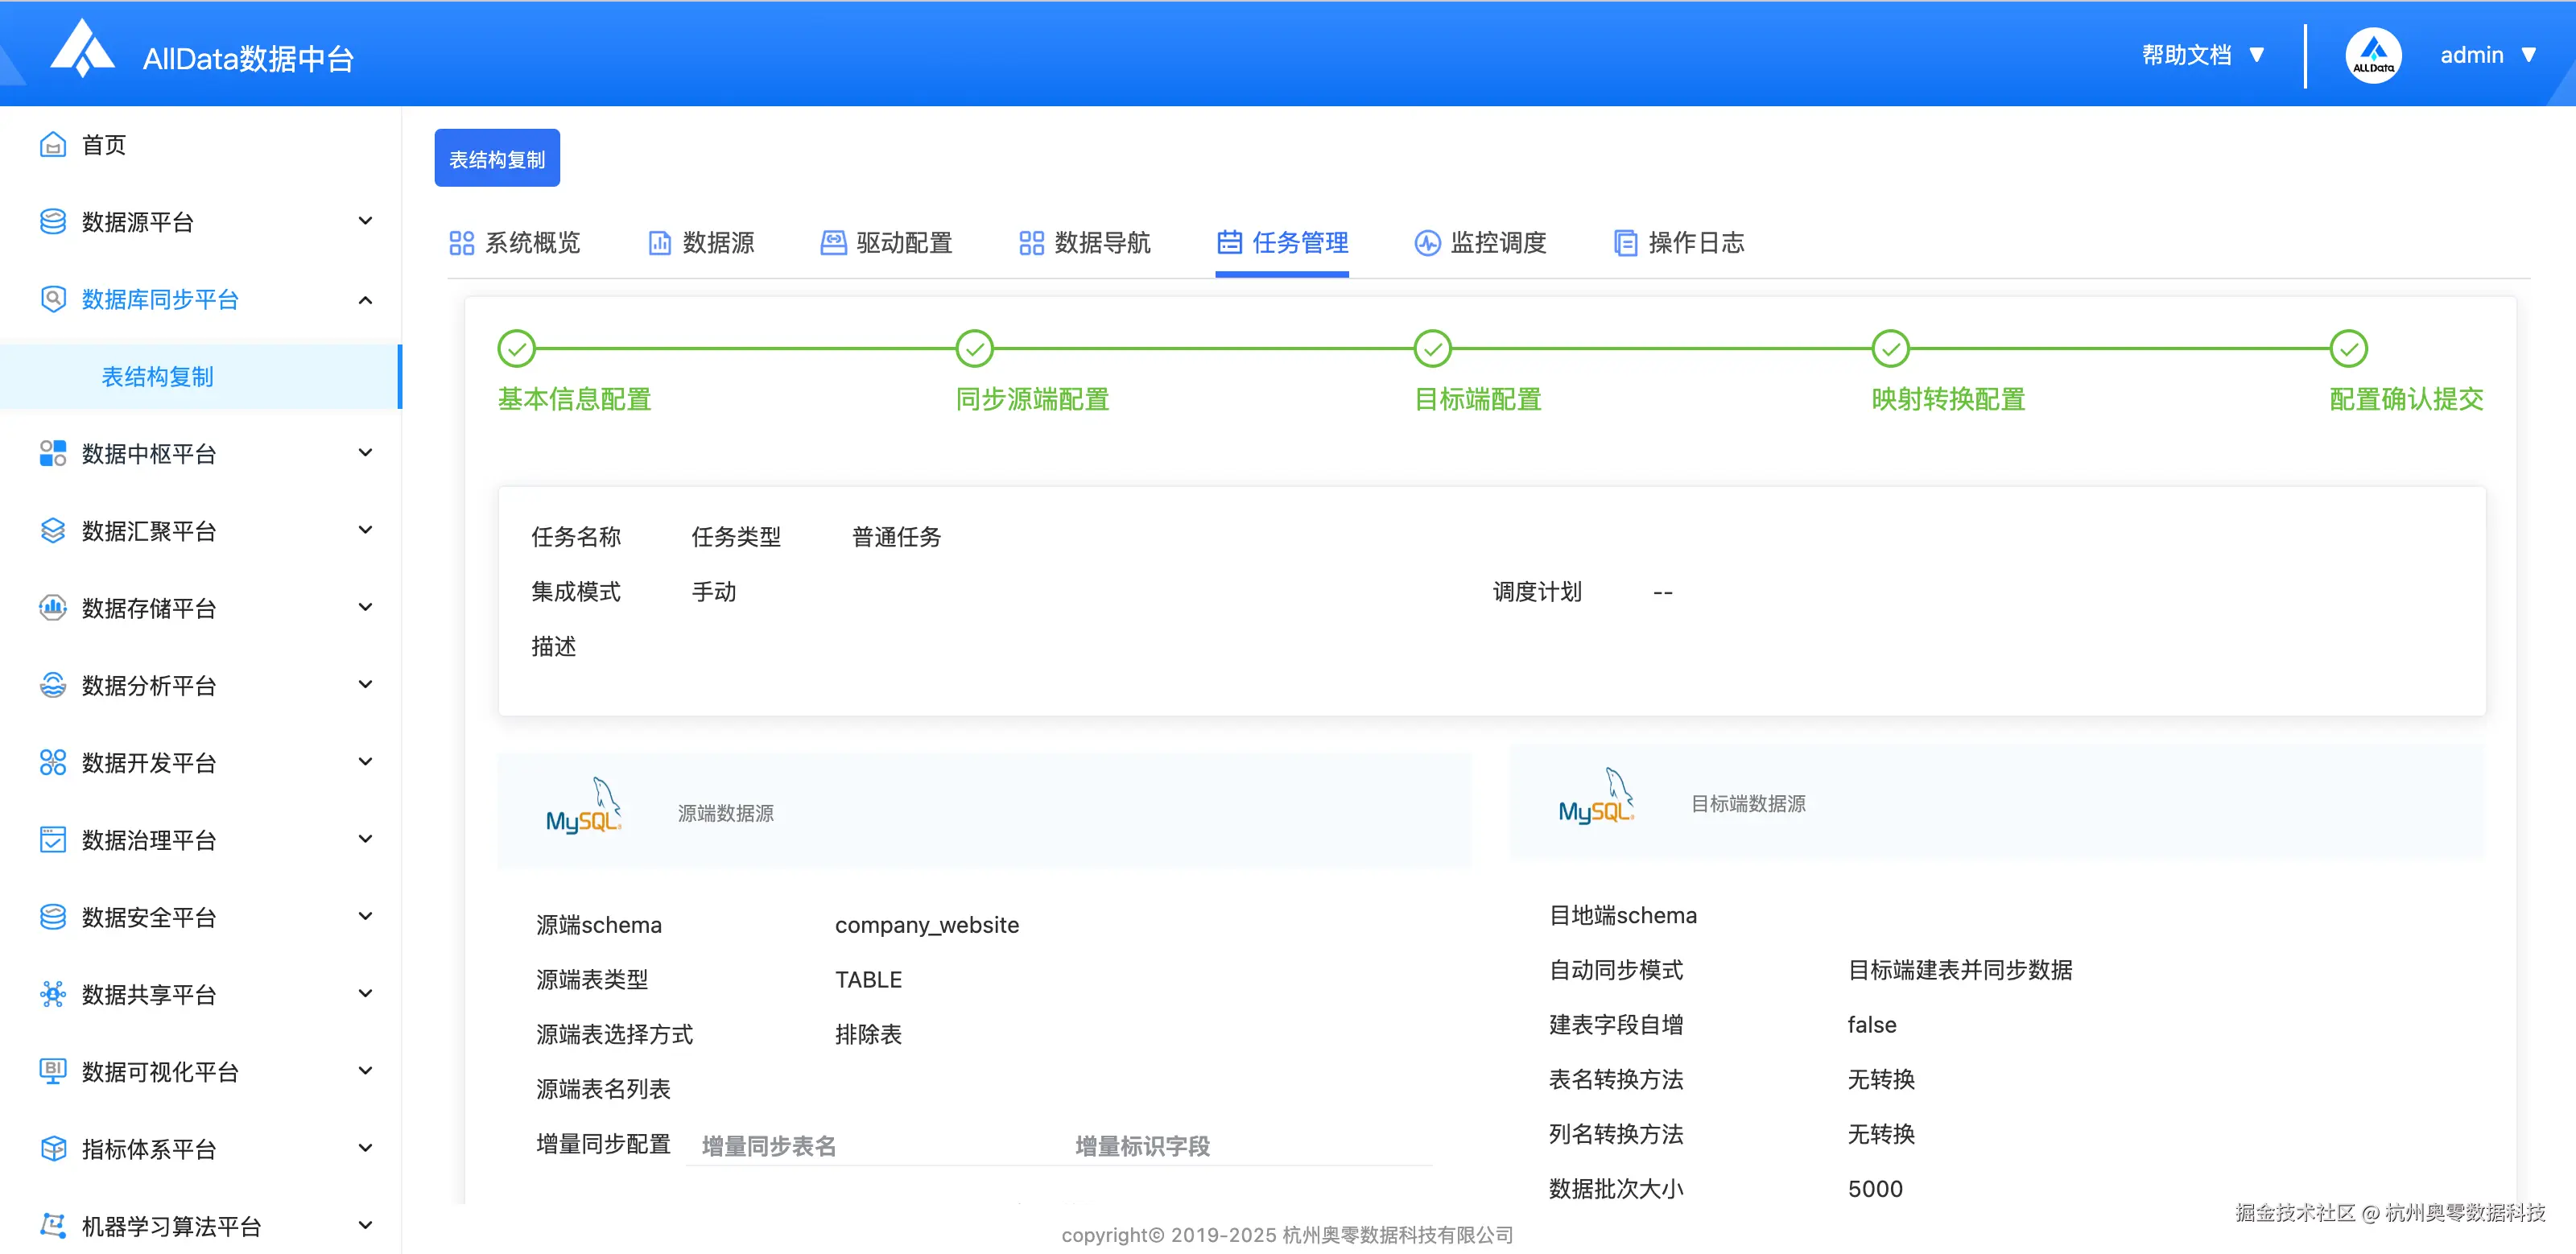
Task: Open the admin user dropdown
Action: tap(2487, 56)
